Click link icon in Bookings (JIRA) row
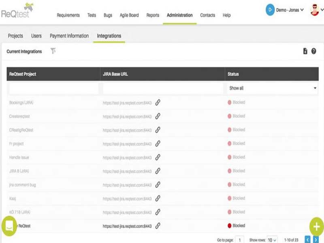Viewport: 324px width, 243px height. 158,102
